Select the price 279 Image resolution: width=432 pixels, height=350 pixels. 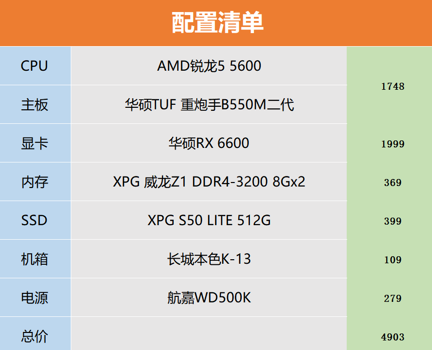click(x=392, y=298)
